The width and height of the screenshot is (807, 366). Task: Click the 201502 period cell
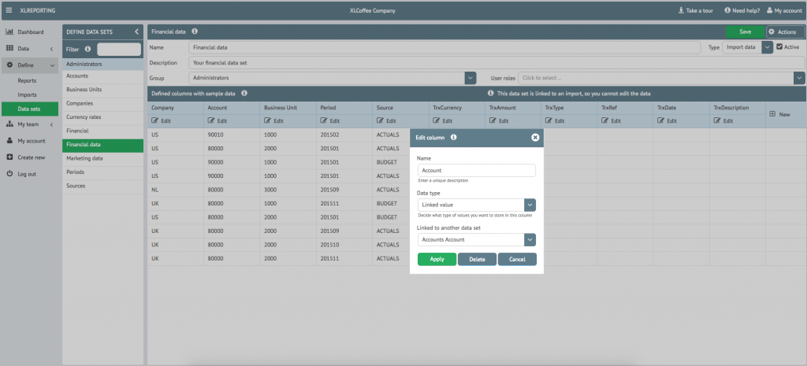click(x=344, y=135)
